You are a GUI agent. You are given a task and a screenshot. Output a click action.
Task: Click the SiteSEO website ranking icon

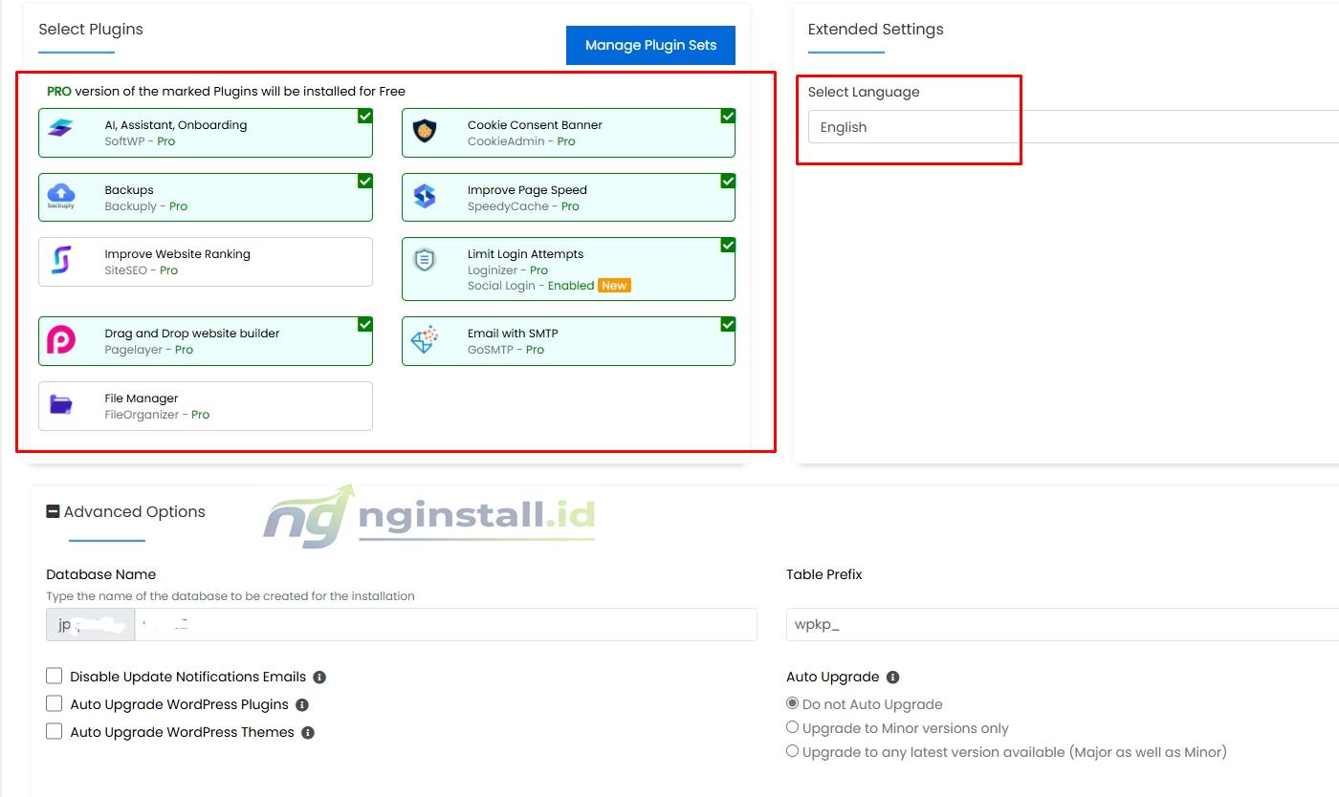60,262
